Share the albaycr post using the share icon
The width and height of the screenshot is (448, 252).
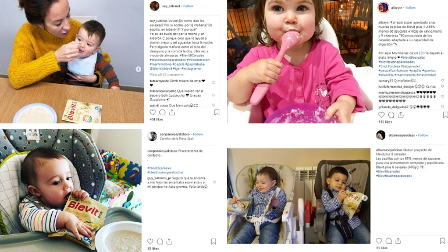[x=401, y=115]
